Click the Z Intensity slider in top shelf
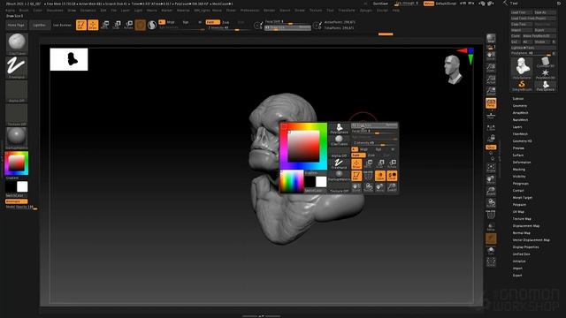Viewport: 566px width, 318px height. click(x=228, y=27)
